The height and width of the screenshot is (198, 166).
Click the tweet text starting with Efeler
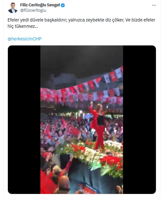(x=81, y=23)
